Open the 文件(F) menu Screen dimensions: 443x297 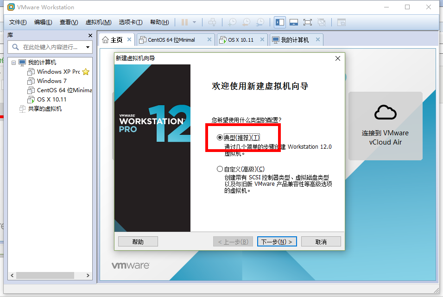click(18, 22)
